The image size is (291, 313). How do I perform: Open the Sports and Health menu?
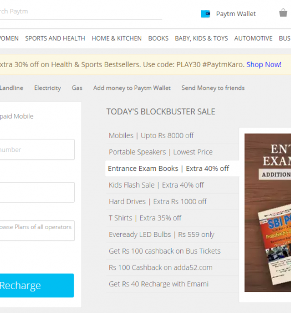pos(55,38)
